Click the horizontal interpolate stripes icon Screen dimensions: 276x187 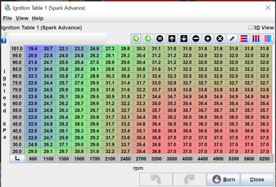click(x=244, y=39)
